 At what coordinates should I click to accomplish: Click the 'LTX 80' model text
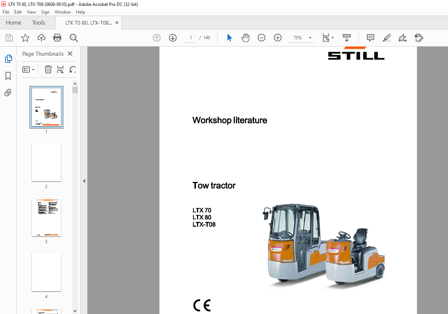[202, 218]
